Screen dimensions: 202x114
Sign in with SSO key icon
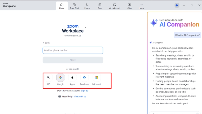coord(48,78)
